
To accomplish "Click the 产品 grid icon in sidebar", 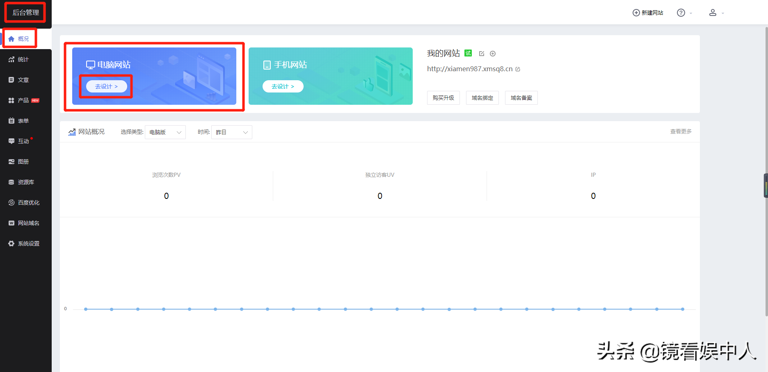I will point(11,100).
